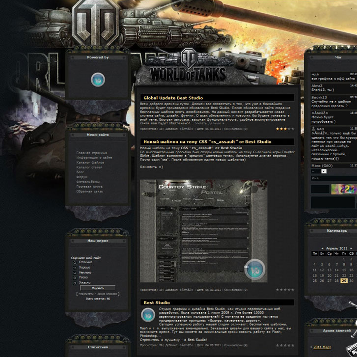Select day 6 in the calendar
This screenshot has width=357, height=357.
tap(329, 265)
